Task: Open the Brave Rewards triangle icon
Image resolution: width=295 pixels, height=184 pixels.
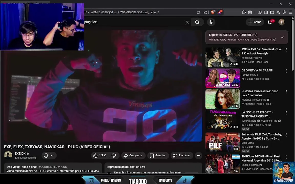Action: click(x=220, y=12)
